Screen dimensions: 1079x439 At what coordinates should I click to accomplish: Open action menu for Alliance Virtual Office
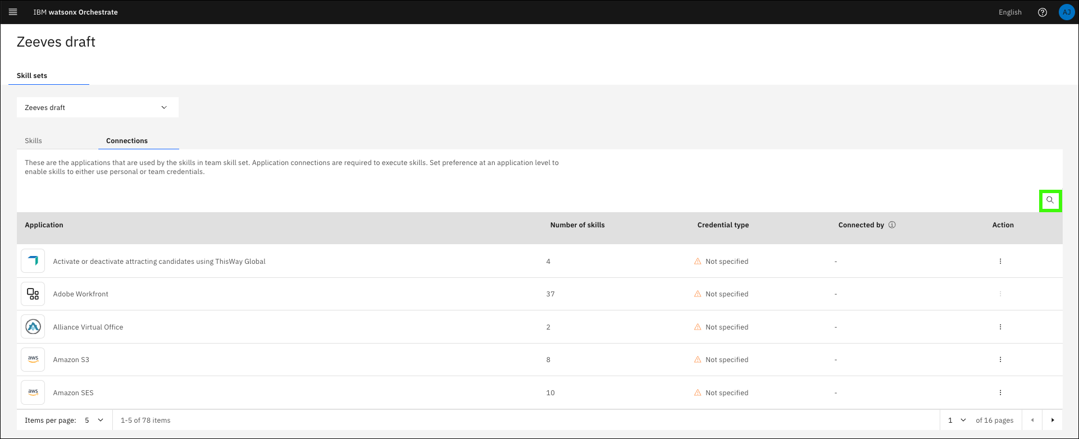1000,327
